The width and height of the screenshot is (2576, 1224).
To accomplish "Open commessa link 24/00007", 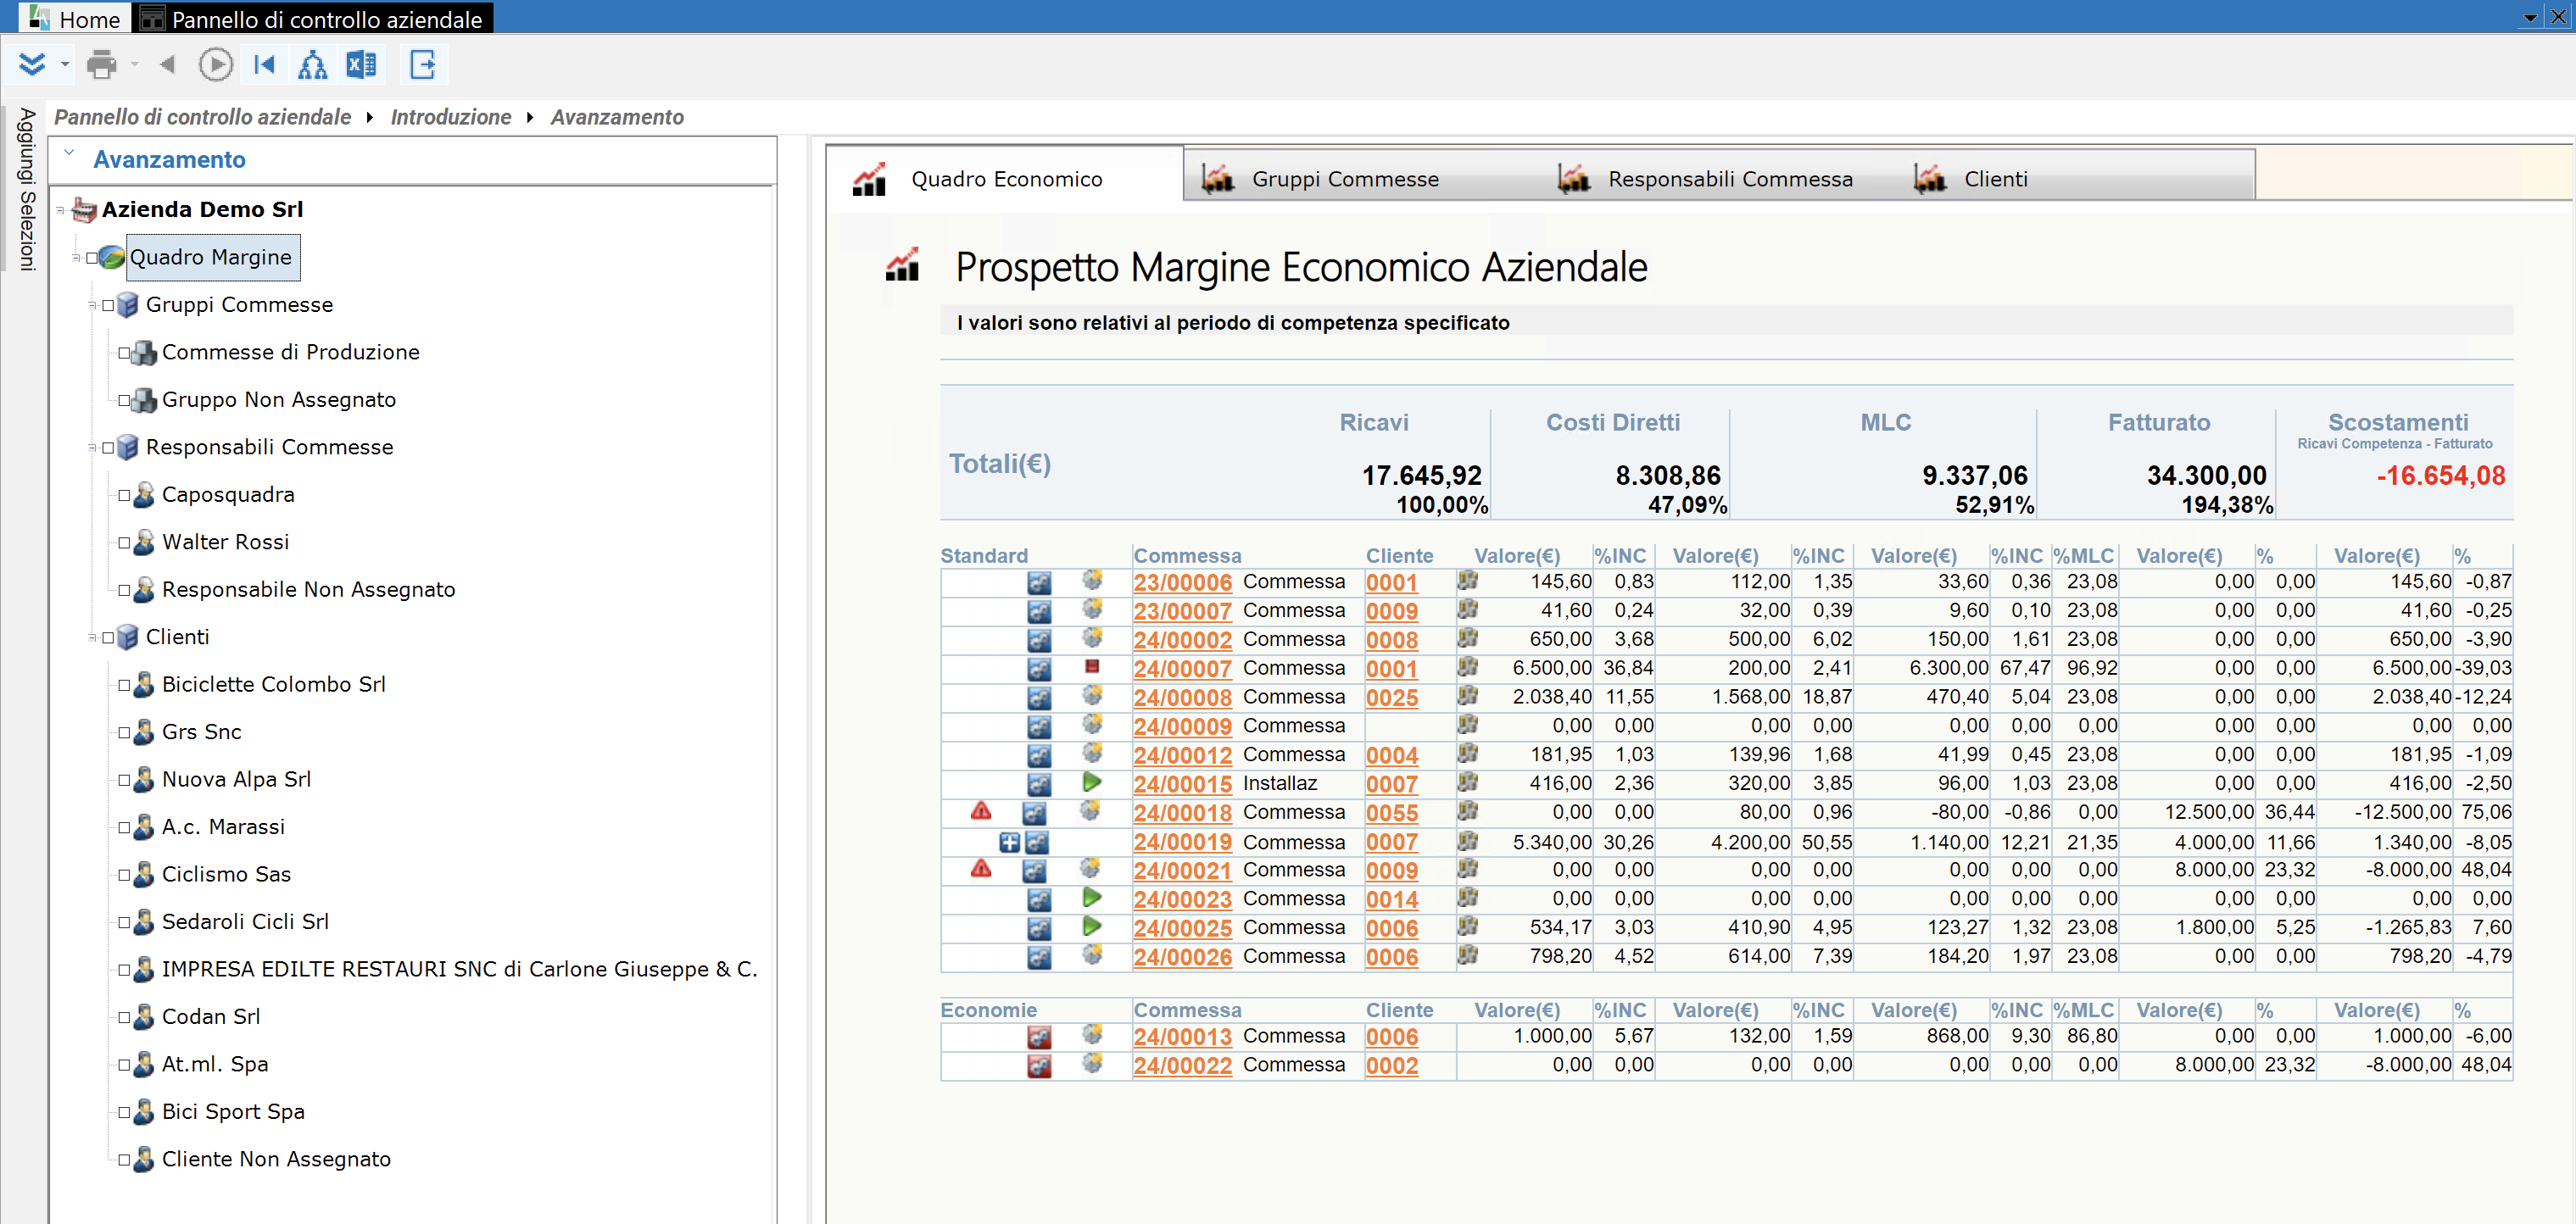I will (1182, 669).
